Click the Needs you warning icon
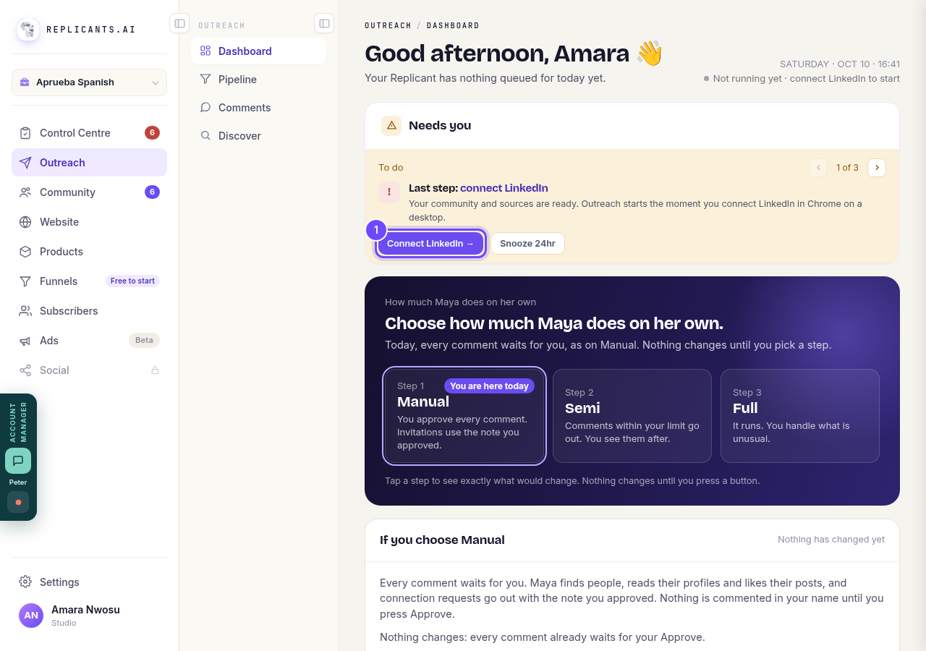The width and height of the screenshot is (926, 651). [391, 126]
